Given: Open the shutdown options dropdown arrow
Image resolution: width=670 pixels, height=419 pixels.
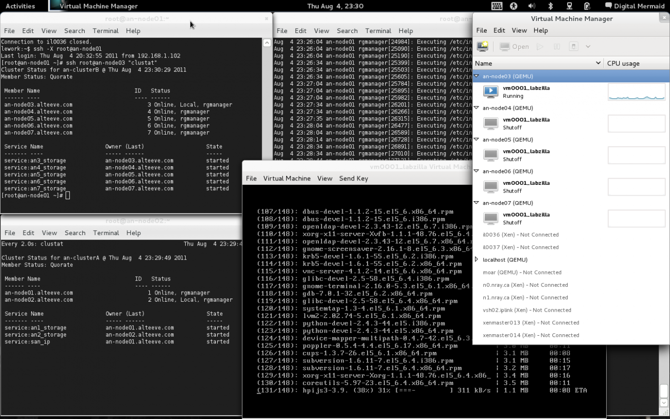Looking at the screenshot, I should pyautogui.click(x=588, y=46).
